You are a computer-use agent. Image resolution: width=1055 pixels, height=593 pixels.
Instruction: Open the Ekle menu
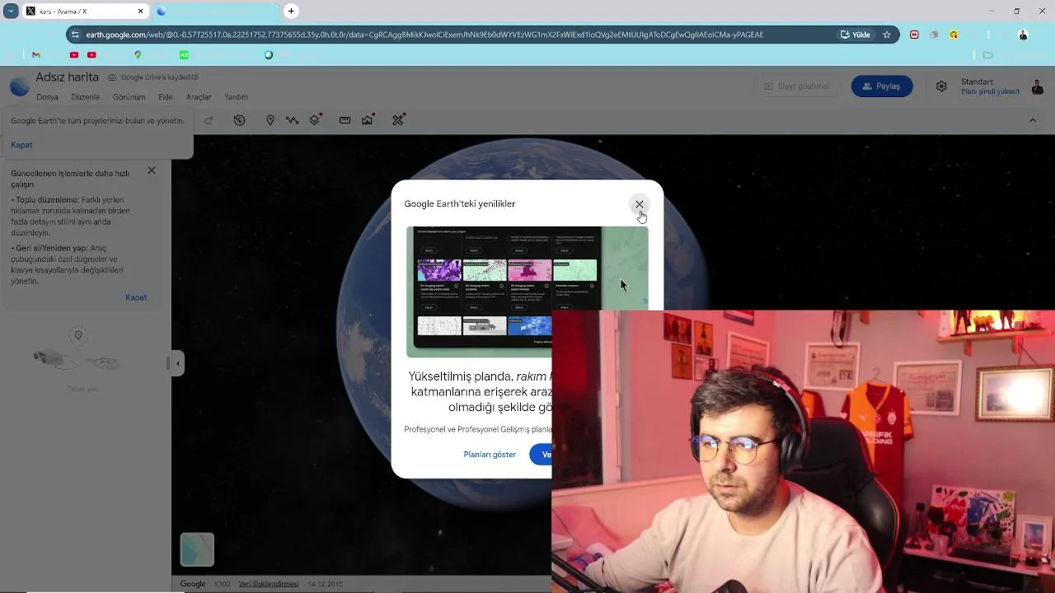coord(166,97)
